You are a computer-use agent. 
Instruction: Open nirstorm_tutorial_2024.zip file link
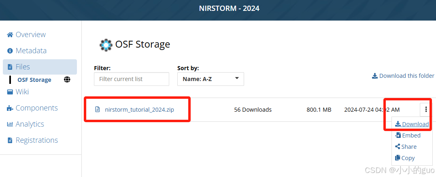[x=139, y=109]
